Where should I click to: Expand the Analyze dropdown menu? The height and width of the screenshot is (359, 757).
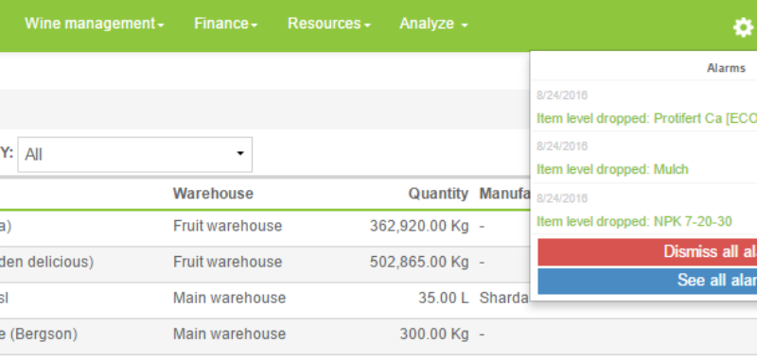pos(433,24)
